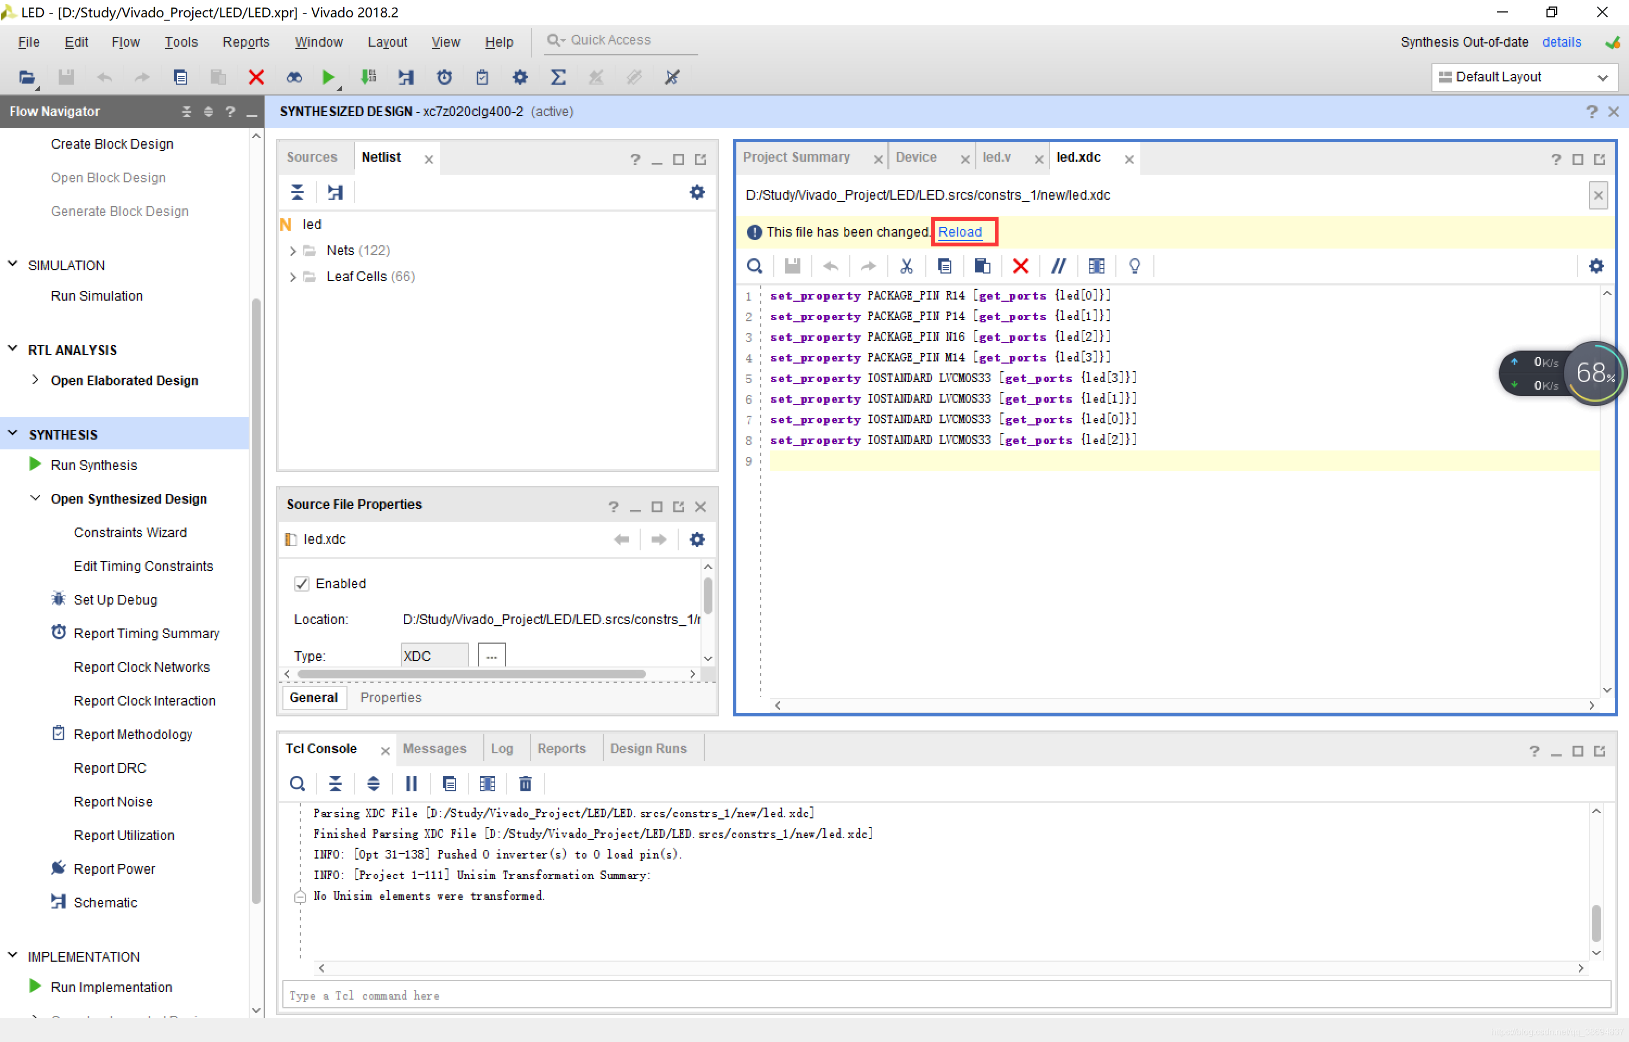
Task: Click the red X cancel toolbar icon
Action: pyautogui.click(x=256, y=77)
